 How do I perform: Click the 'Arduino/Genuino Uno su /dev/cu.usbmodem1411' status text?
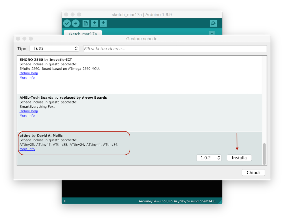coord(177,201)
